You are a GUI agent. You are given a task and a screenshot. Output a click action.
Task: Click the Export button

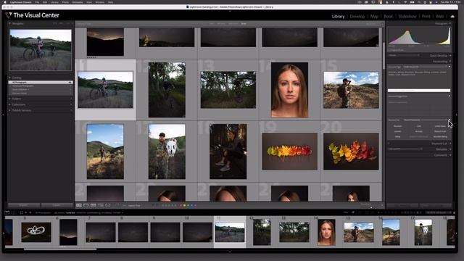coord(57,205)
